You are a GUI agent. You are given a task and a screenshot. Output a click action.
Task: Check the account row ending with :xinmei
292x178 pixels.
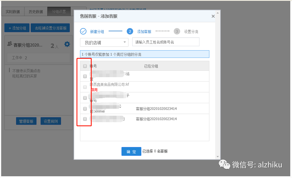(x=85, y=109)
